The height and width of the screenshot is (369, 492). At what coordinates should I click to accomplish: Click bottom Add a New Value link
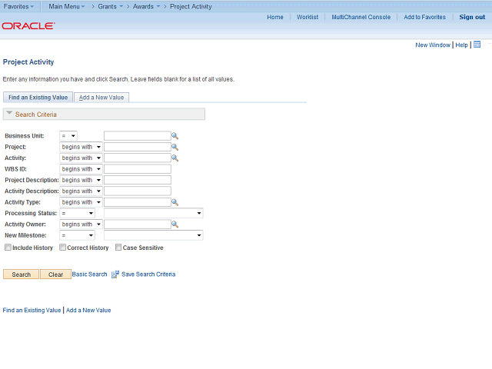pos(88,310)
